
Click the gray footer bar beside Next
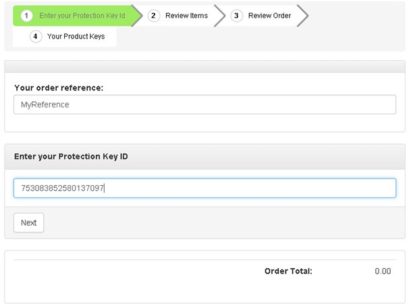(x=223, y=223)
